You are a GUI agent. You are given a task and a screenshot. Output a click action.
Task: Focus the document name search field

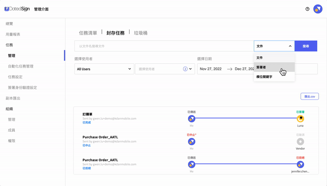tap(164, 46)
